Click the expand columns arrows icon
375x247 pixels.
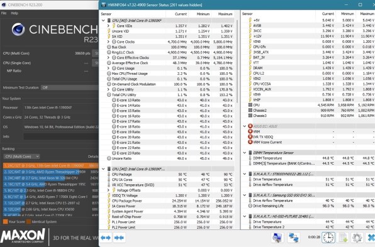[106, 238]
